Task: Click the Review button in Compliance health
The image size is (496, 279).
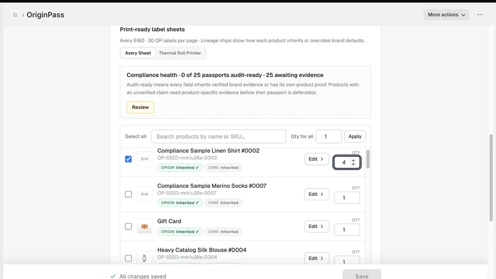Action: (140, 107)
